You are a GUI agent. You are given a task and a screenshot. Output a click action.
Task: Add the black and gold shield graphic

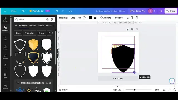click(33, 58)
